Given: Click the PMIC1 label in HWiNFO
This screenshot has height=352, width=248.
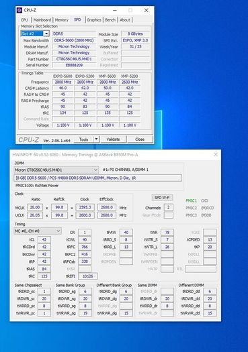Looking at the screenshot, I should [192, 200].
